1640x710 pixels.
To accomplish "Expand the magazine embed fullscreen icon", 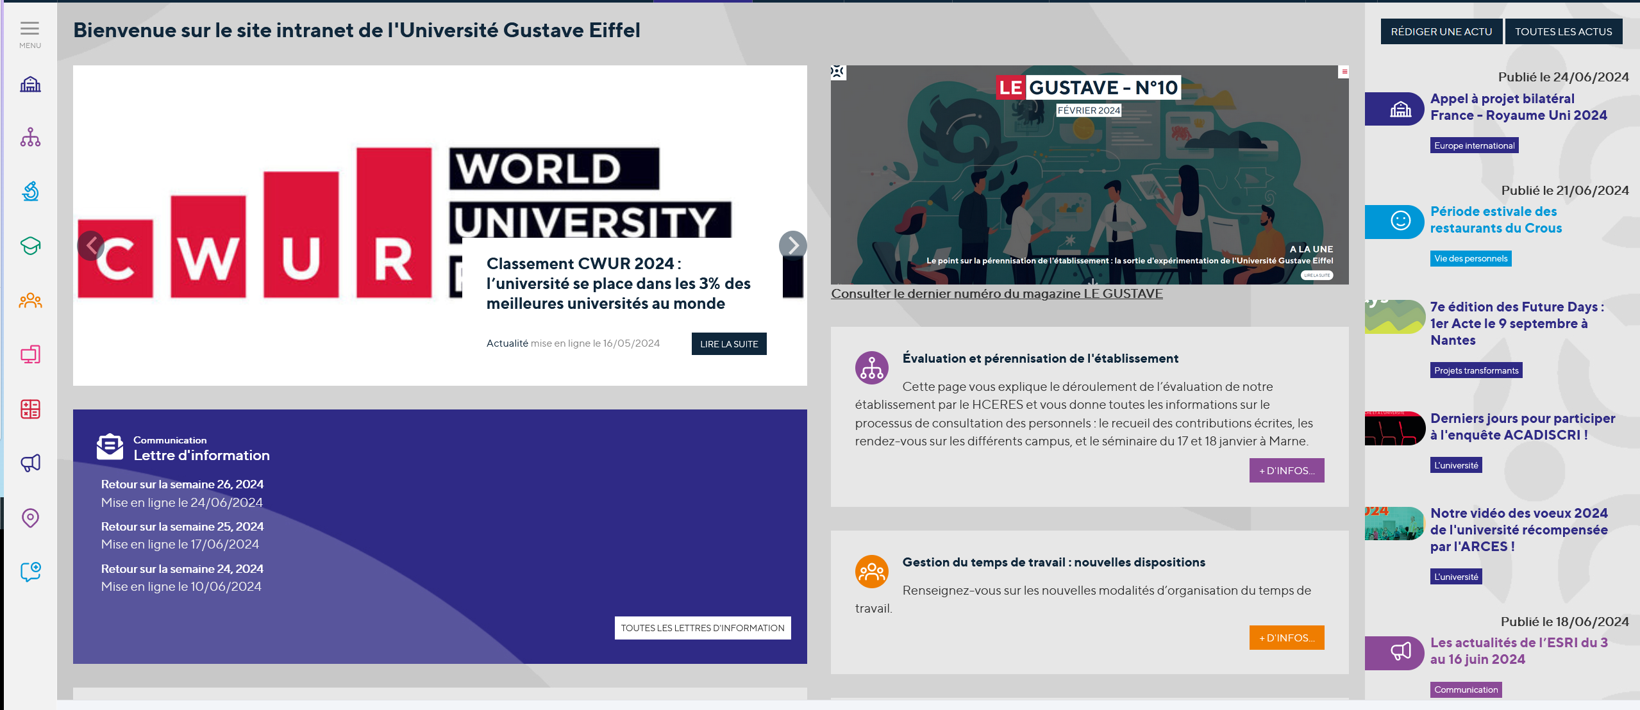I will 838,72.
